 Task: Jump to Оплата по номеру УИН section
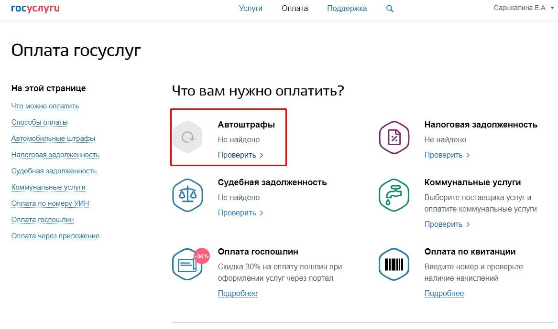coord(50,203)
